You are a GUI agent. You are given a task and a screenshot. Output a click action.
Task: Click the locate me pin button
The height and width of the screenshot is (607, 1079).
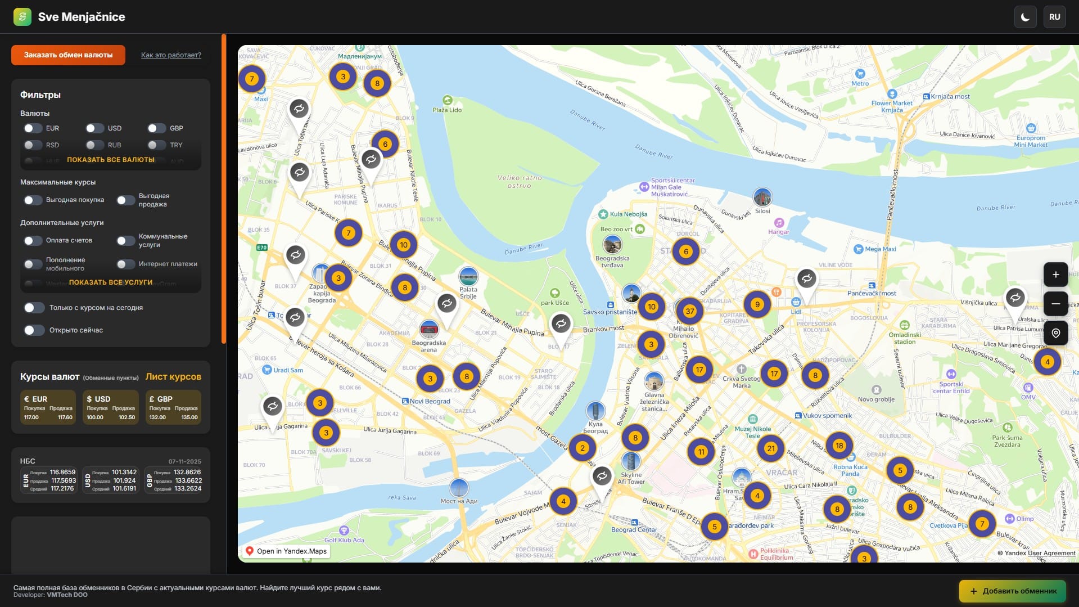(1055, 333)
